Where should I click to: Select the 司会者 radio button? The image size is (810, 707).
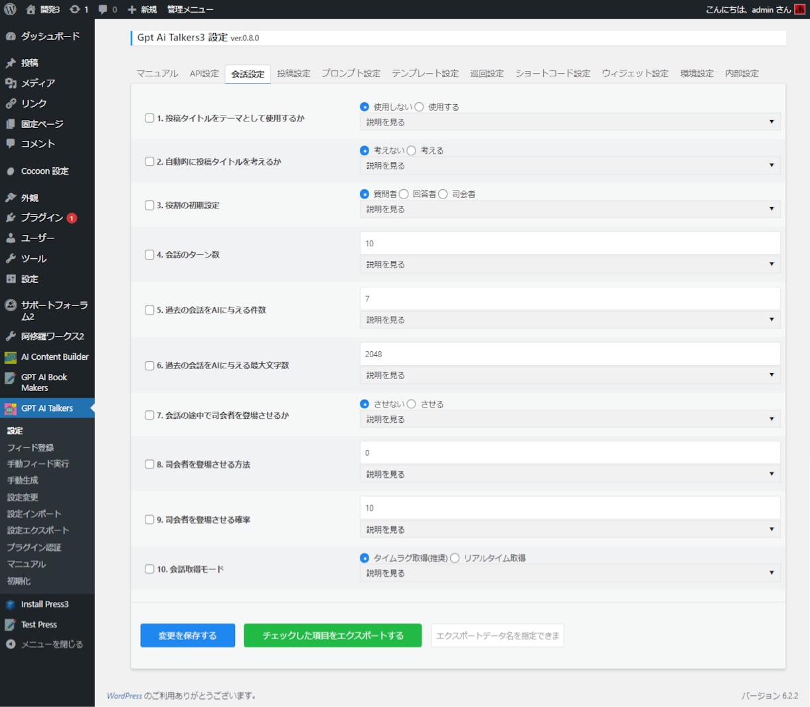tap(443, 195)
